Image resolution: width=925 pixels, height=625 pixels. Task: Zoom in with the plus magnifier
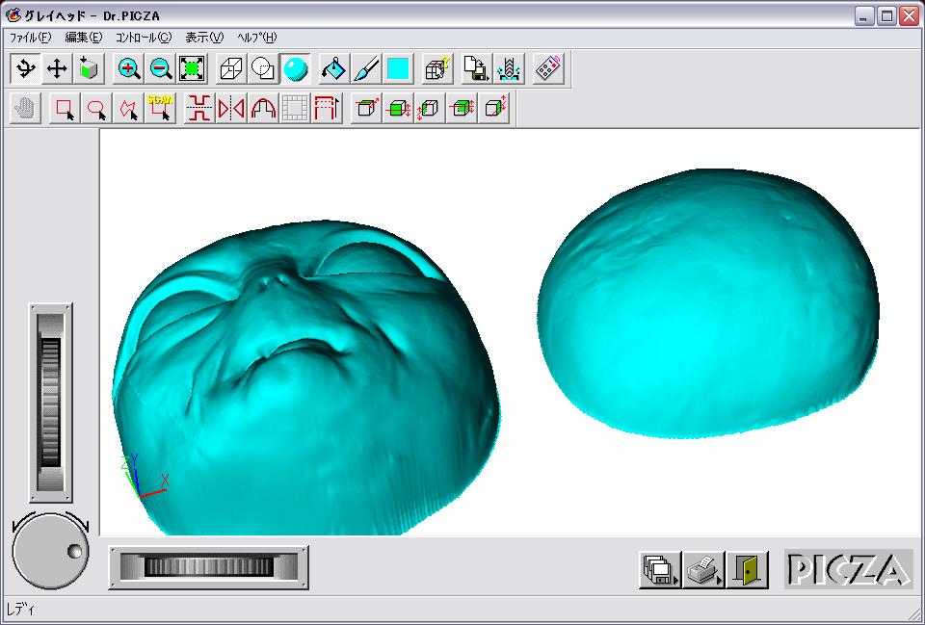(128, 69)
